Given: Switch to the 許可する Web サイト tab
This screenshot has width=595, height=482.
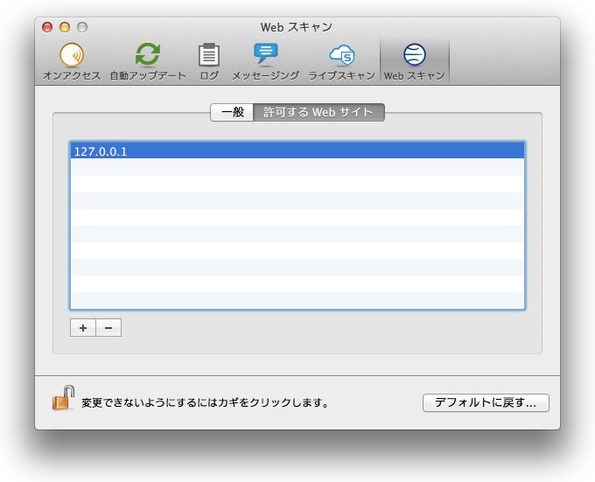Looking at the screenshot, I should tap(318, 112).
